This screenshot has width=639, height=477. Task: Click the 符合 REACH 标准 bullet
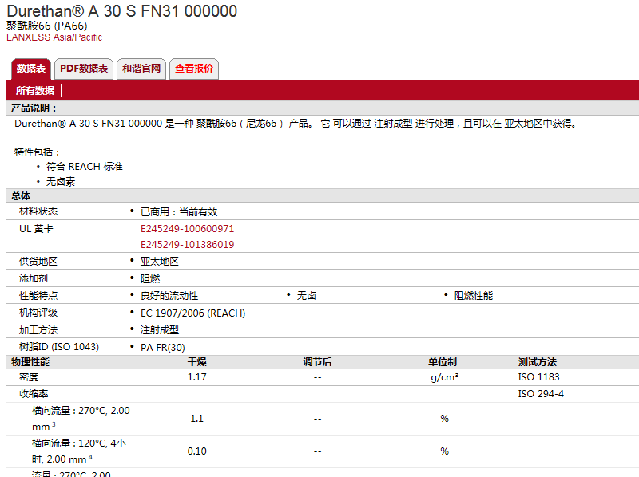coord(85,167)
